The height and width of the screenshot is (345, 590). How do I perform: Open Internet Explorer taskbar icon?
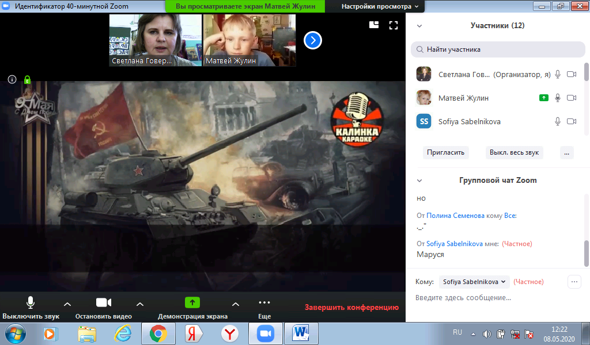tap(123, 333)
